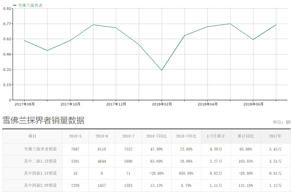Click the 雪佛兰探界者销量数据 heading
Viewport: 291px width, 192px height.
coord(43,120)
